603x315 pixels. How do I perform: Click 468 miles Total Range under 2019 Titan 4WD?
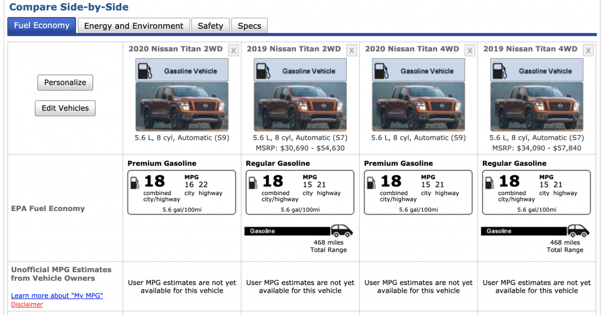point(565,246)
